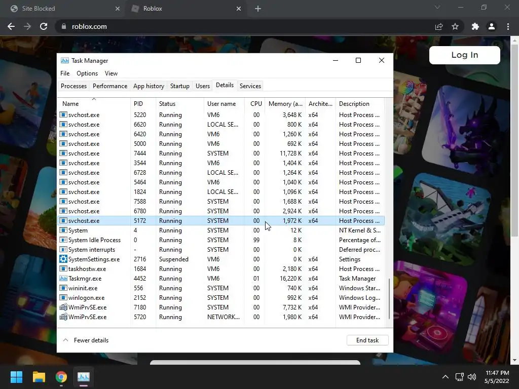Click the SystemSettings.exe gear icon

(63, 259)
